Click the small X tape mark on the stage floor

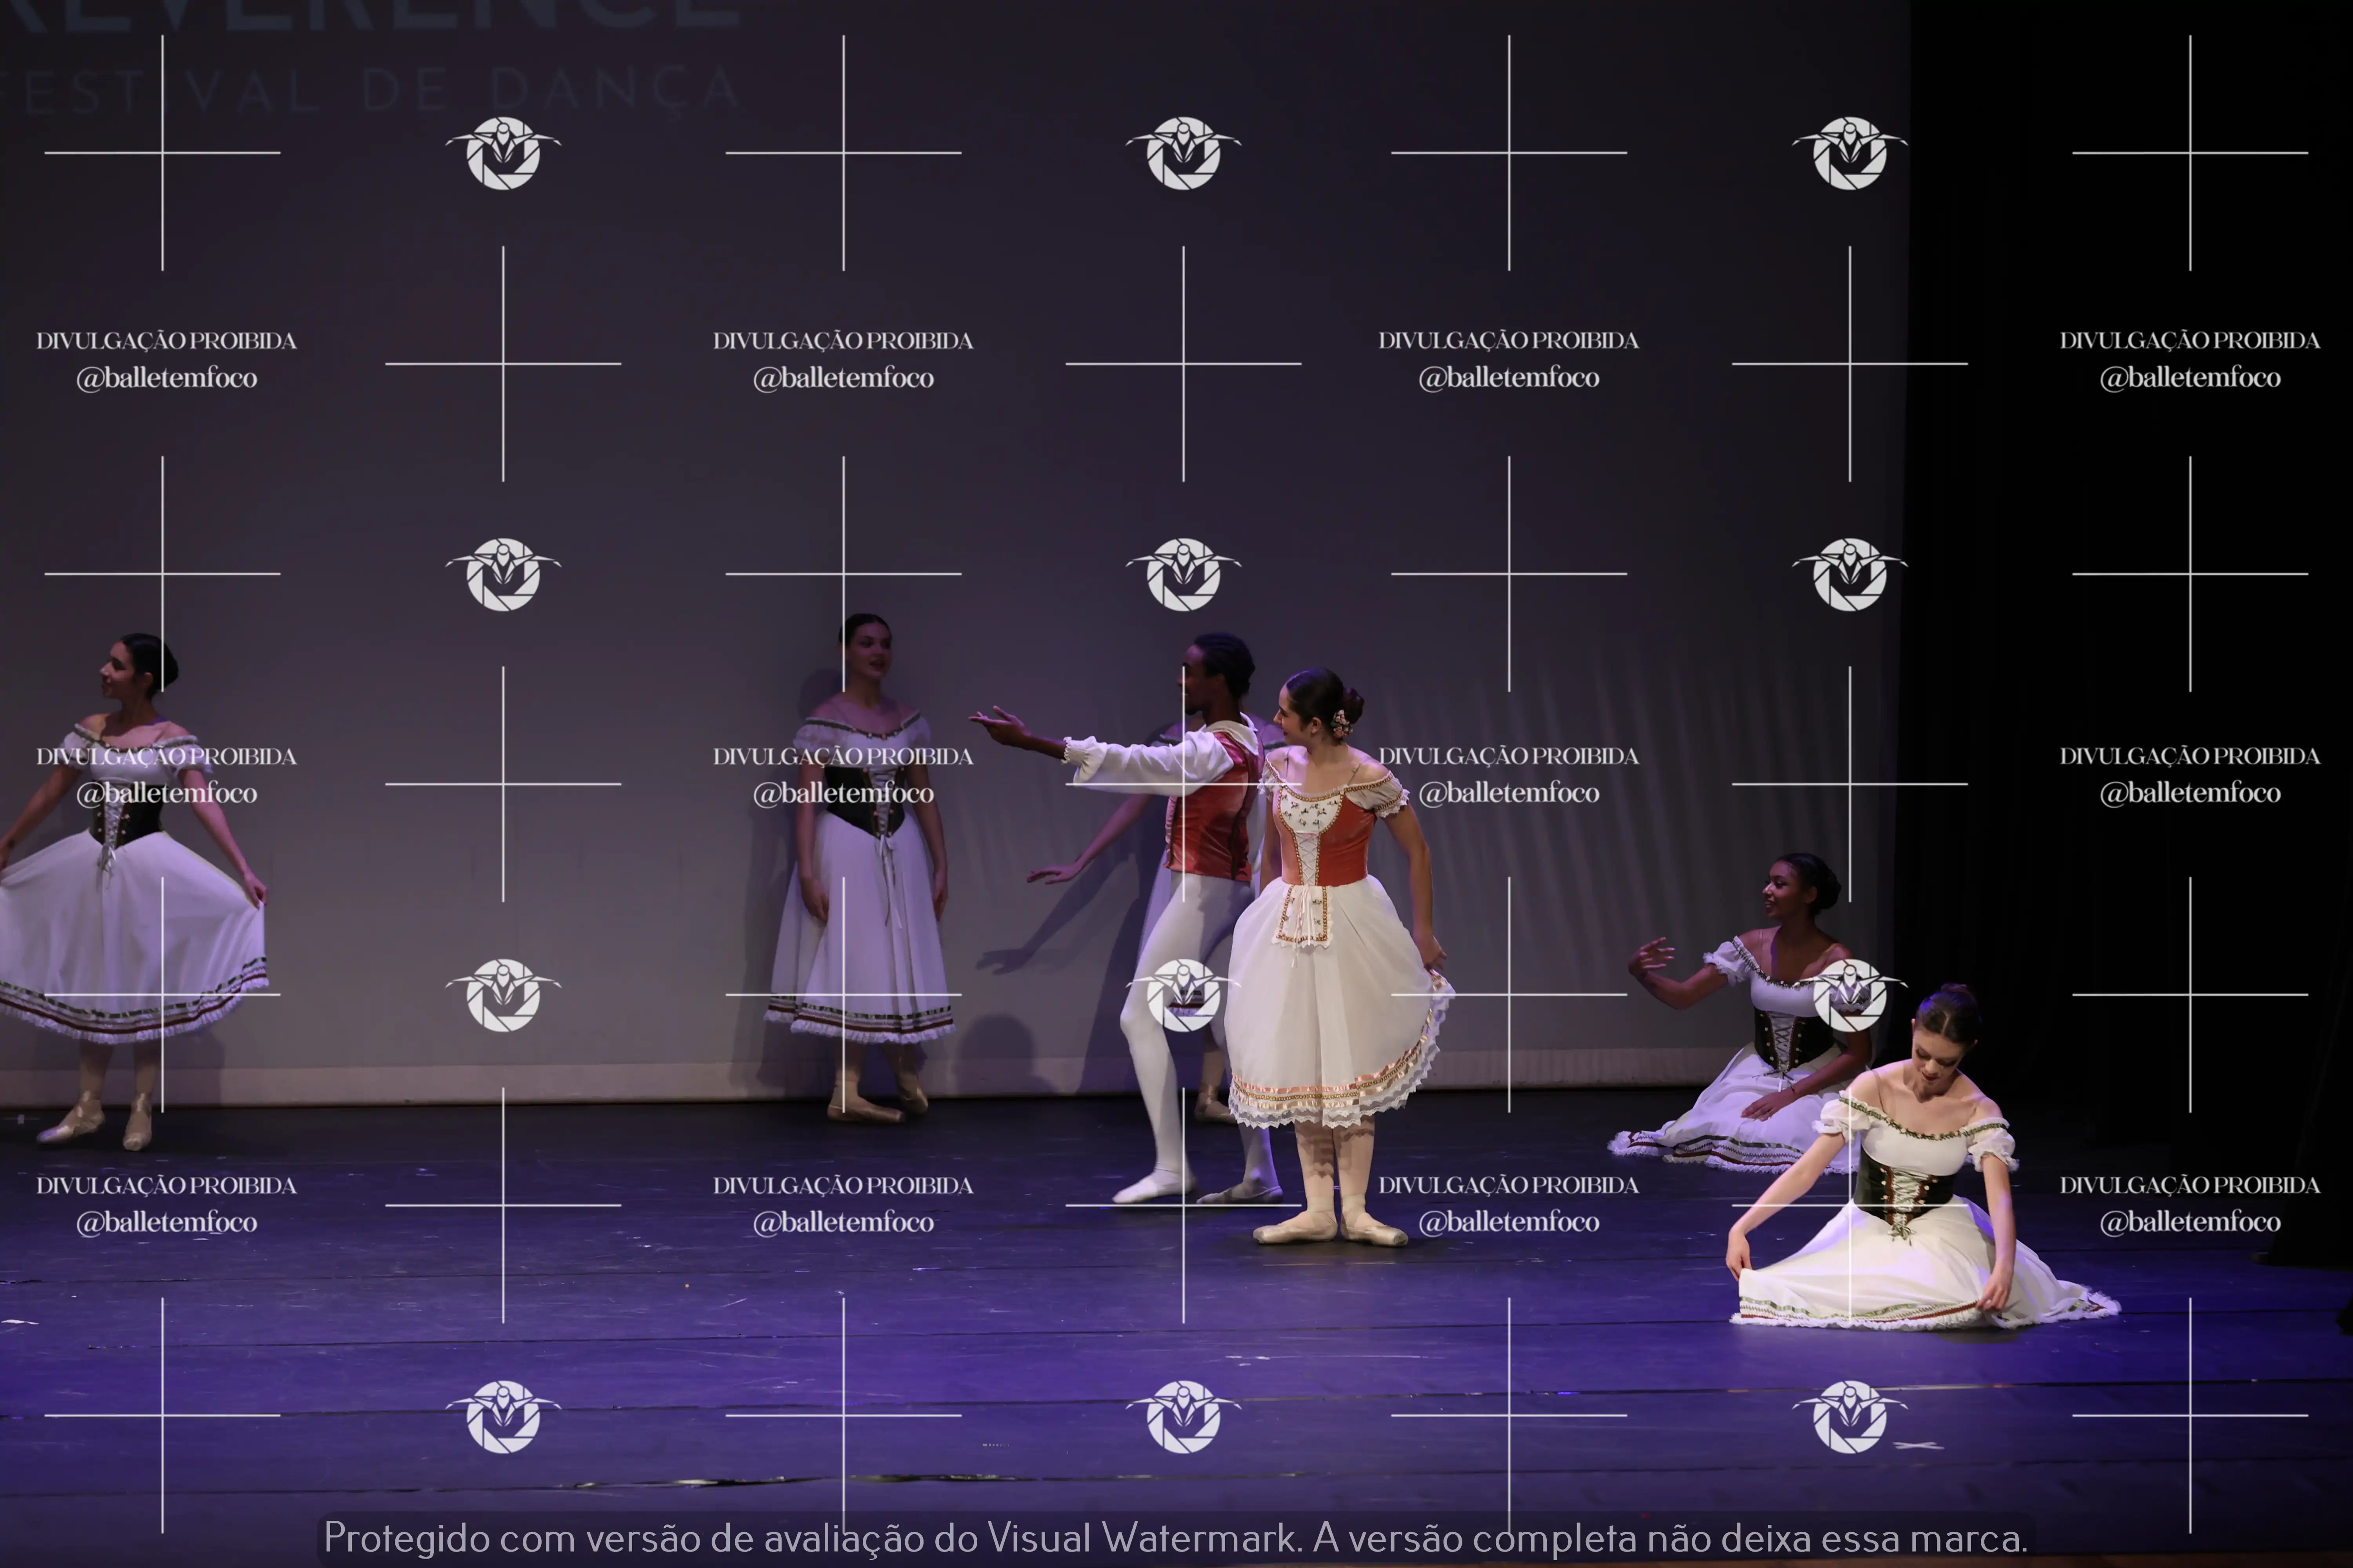click(1918, 1445)
